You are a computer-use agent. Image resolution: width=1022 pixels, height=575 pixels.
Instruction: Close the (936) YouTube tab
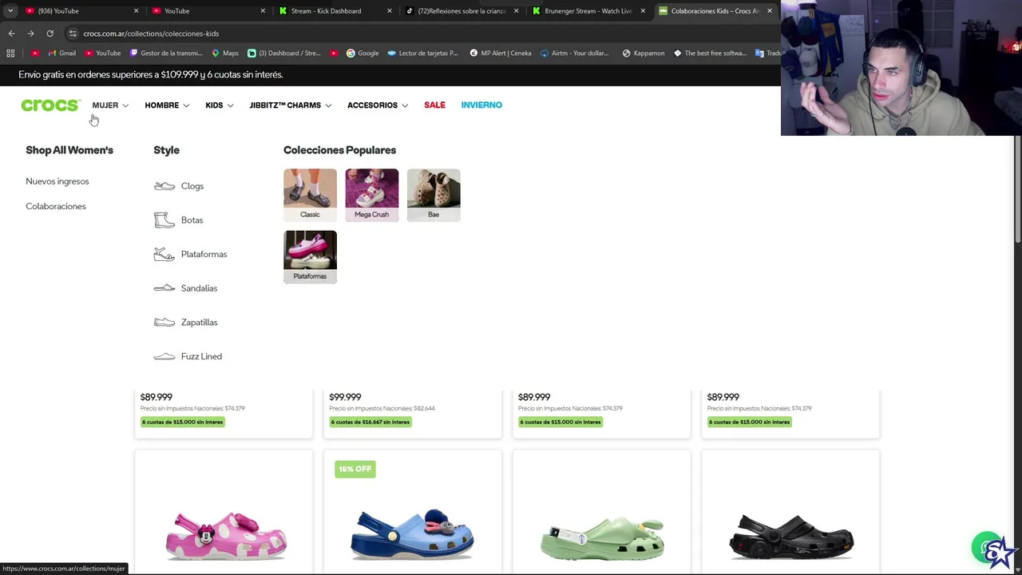point(136,11)
